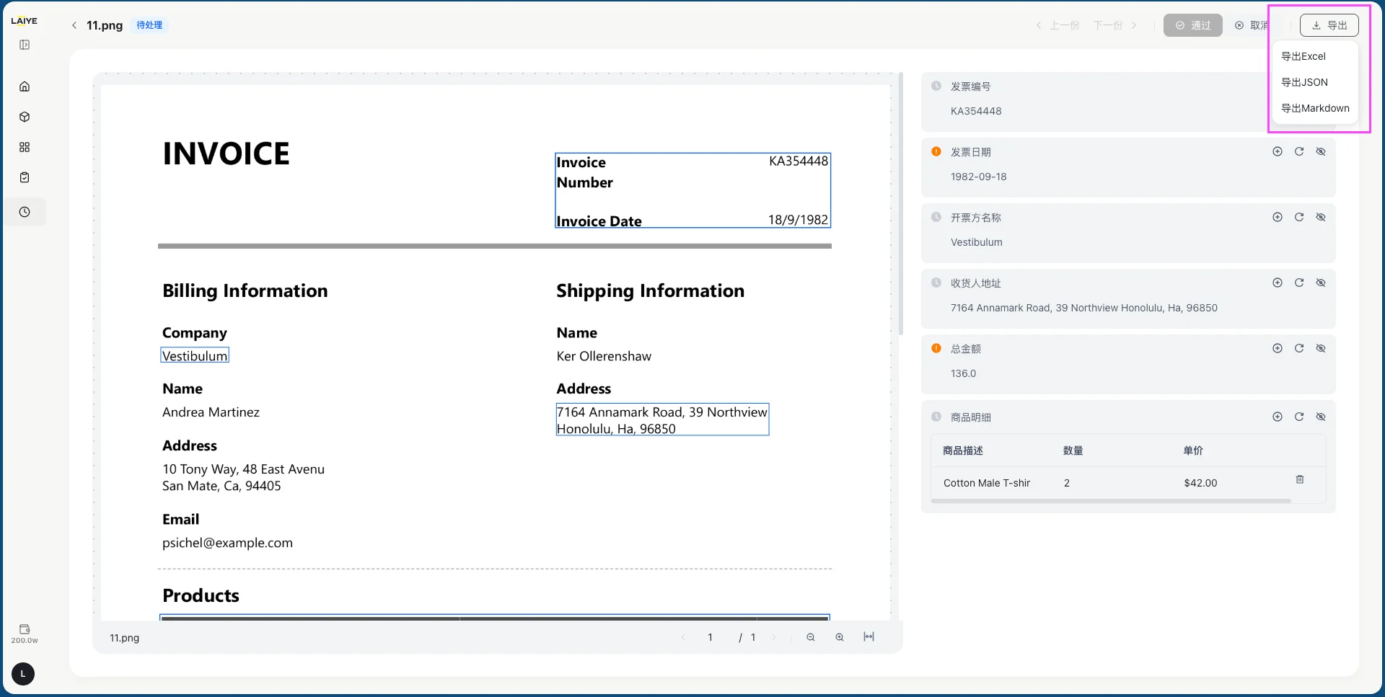The image size is (1385, 697).
Task: Collapse the sidebar panel icon
Action: click(x=25, y=45)
